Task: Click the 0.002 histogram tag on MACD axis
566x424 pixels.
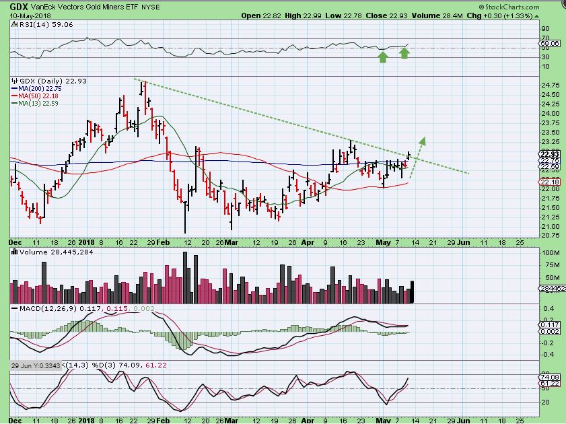Action: click(x=550, y=331)
